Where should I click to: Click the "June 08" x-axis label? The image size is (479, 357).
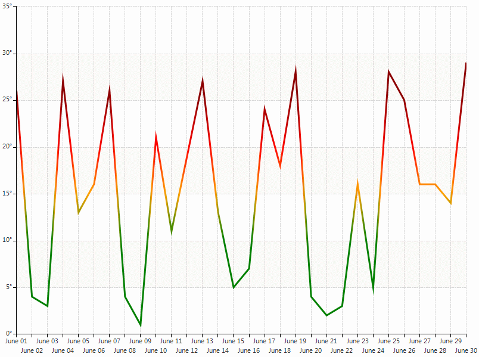pyautogui.click(x=125, y=350)
